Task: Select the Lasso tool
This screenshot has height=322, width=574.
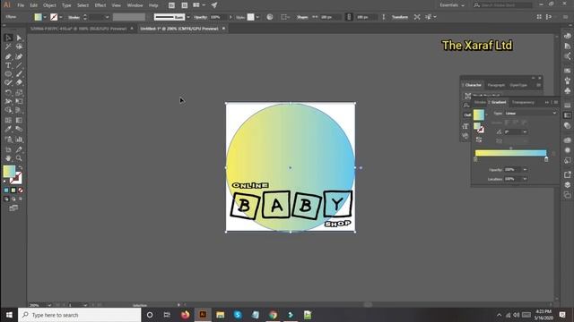Action: click(19, 47)
